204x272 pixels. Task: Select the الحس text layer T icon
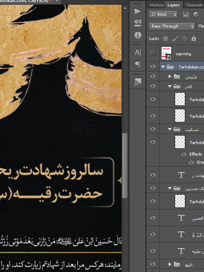pyautogui.click(x=181, y=218)
